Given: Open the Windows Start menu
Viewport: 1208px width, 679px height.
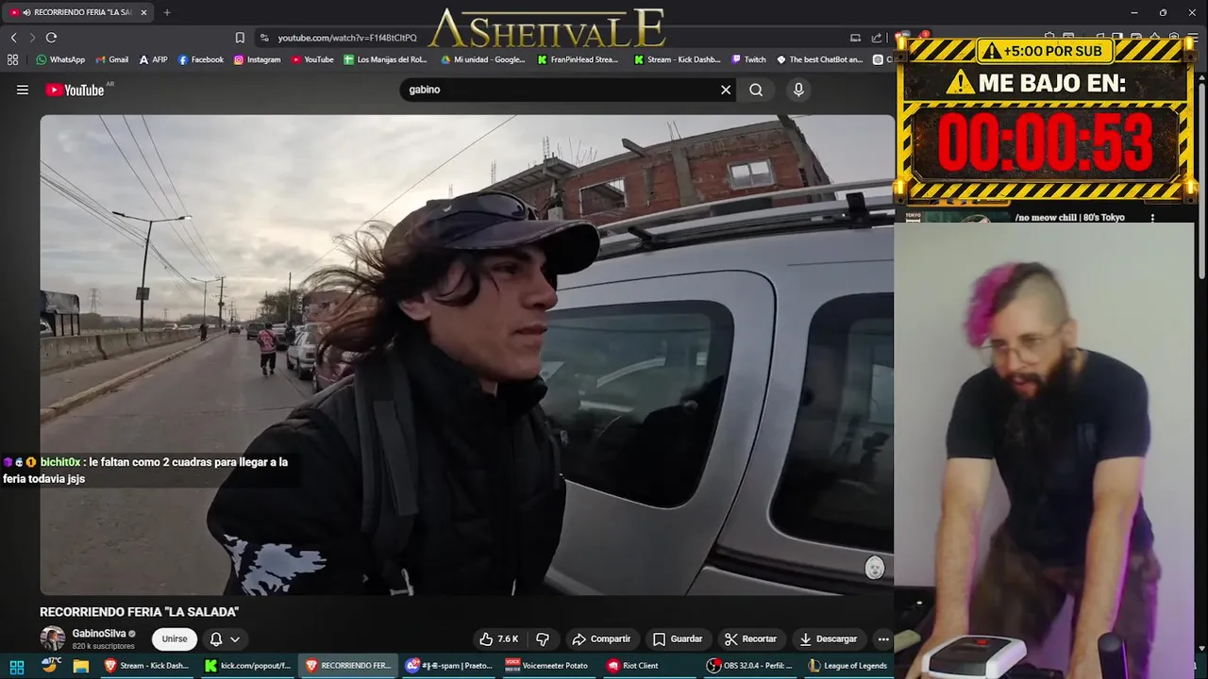Looking at the screenshot, I should [17, 666].
